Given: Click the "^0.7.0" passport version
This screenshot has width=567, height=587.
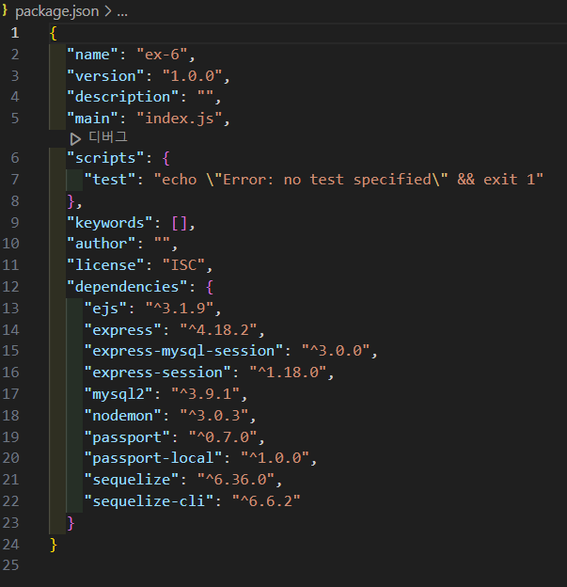Looking at the screenshot, I should 223,436.
